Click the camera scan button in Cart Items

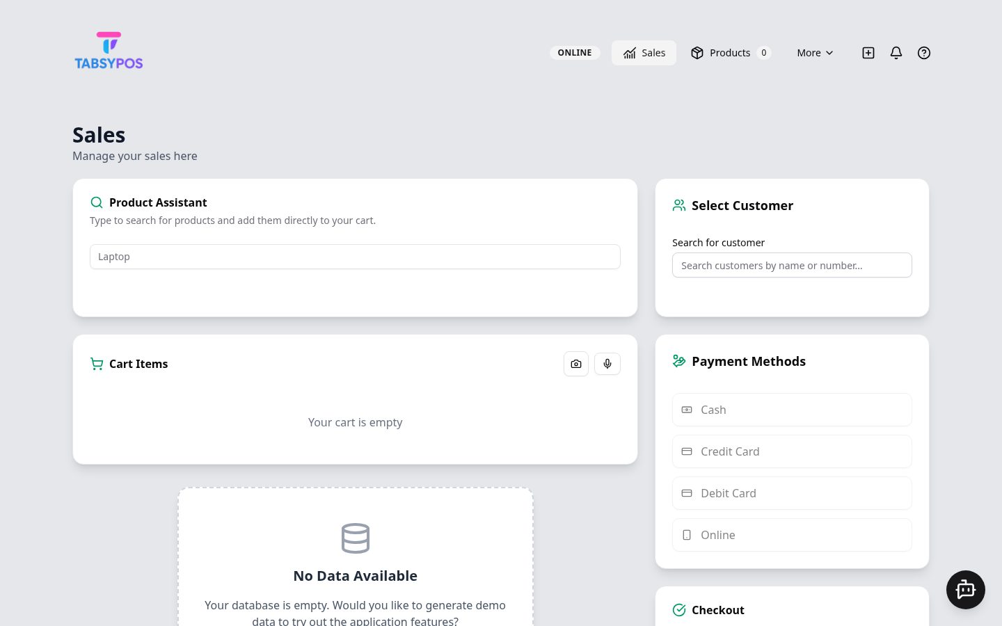576,364
